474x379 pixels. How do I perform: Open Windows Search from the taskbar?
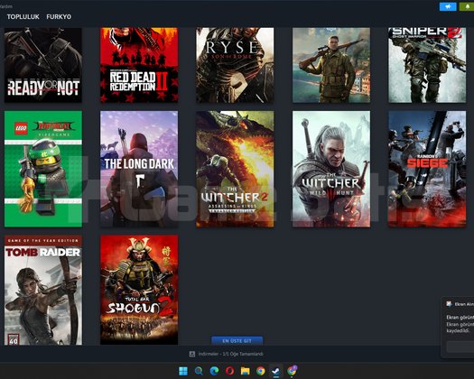199,371
